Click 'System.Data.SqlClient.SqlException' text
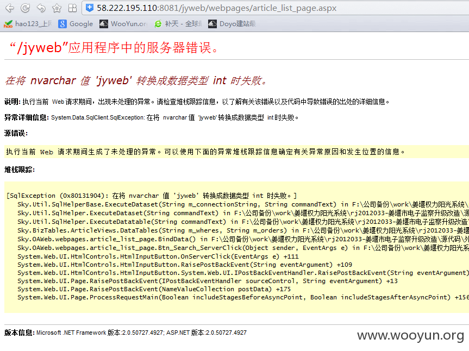Viewport: 469px width, 351px height. (x=98, y=117)
